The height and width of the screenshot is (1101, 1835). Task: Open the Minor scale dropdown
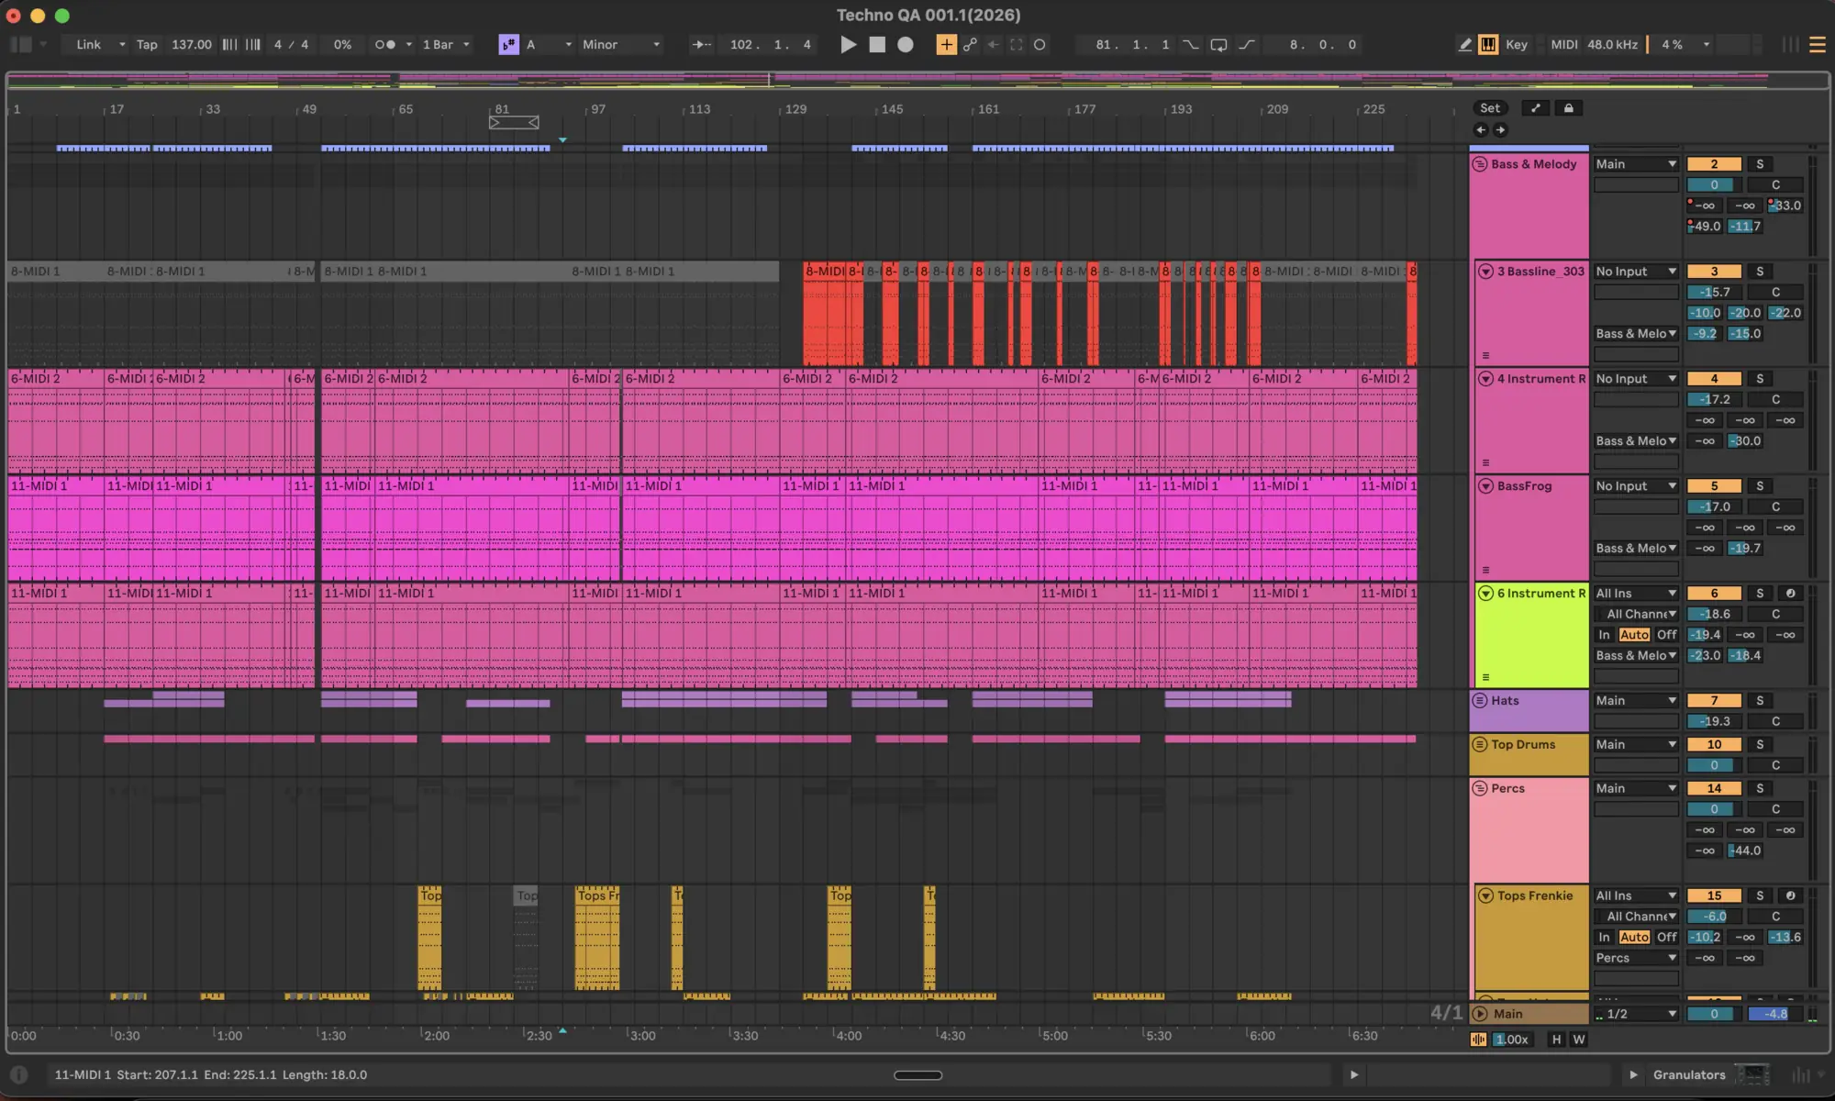(620, 44)
